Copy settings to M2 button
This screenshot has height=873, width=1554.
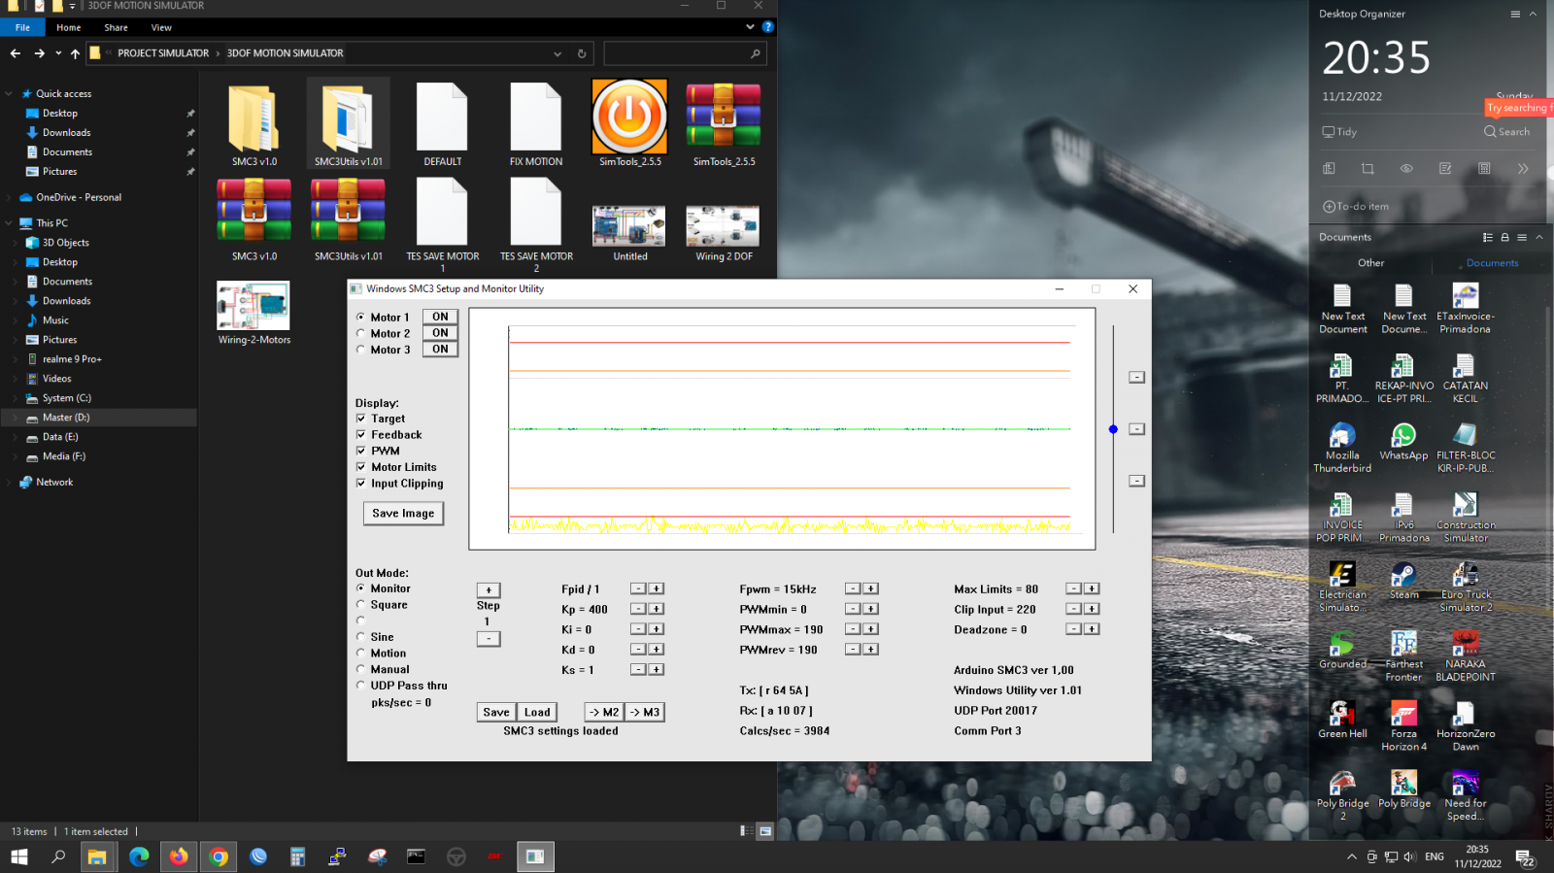tap(603, 712)
